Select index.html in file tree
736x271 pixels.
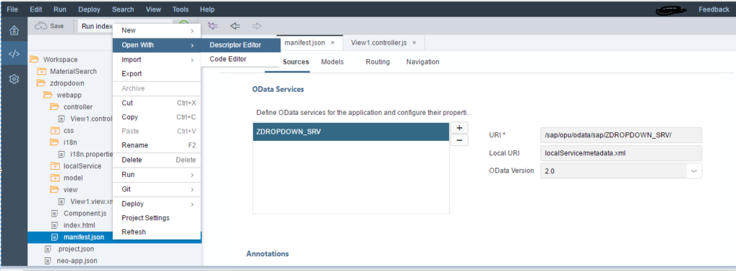(x=79, y=226)
